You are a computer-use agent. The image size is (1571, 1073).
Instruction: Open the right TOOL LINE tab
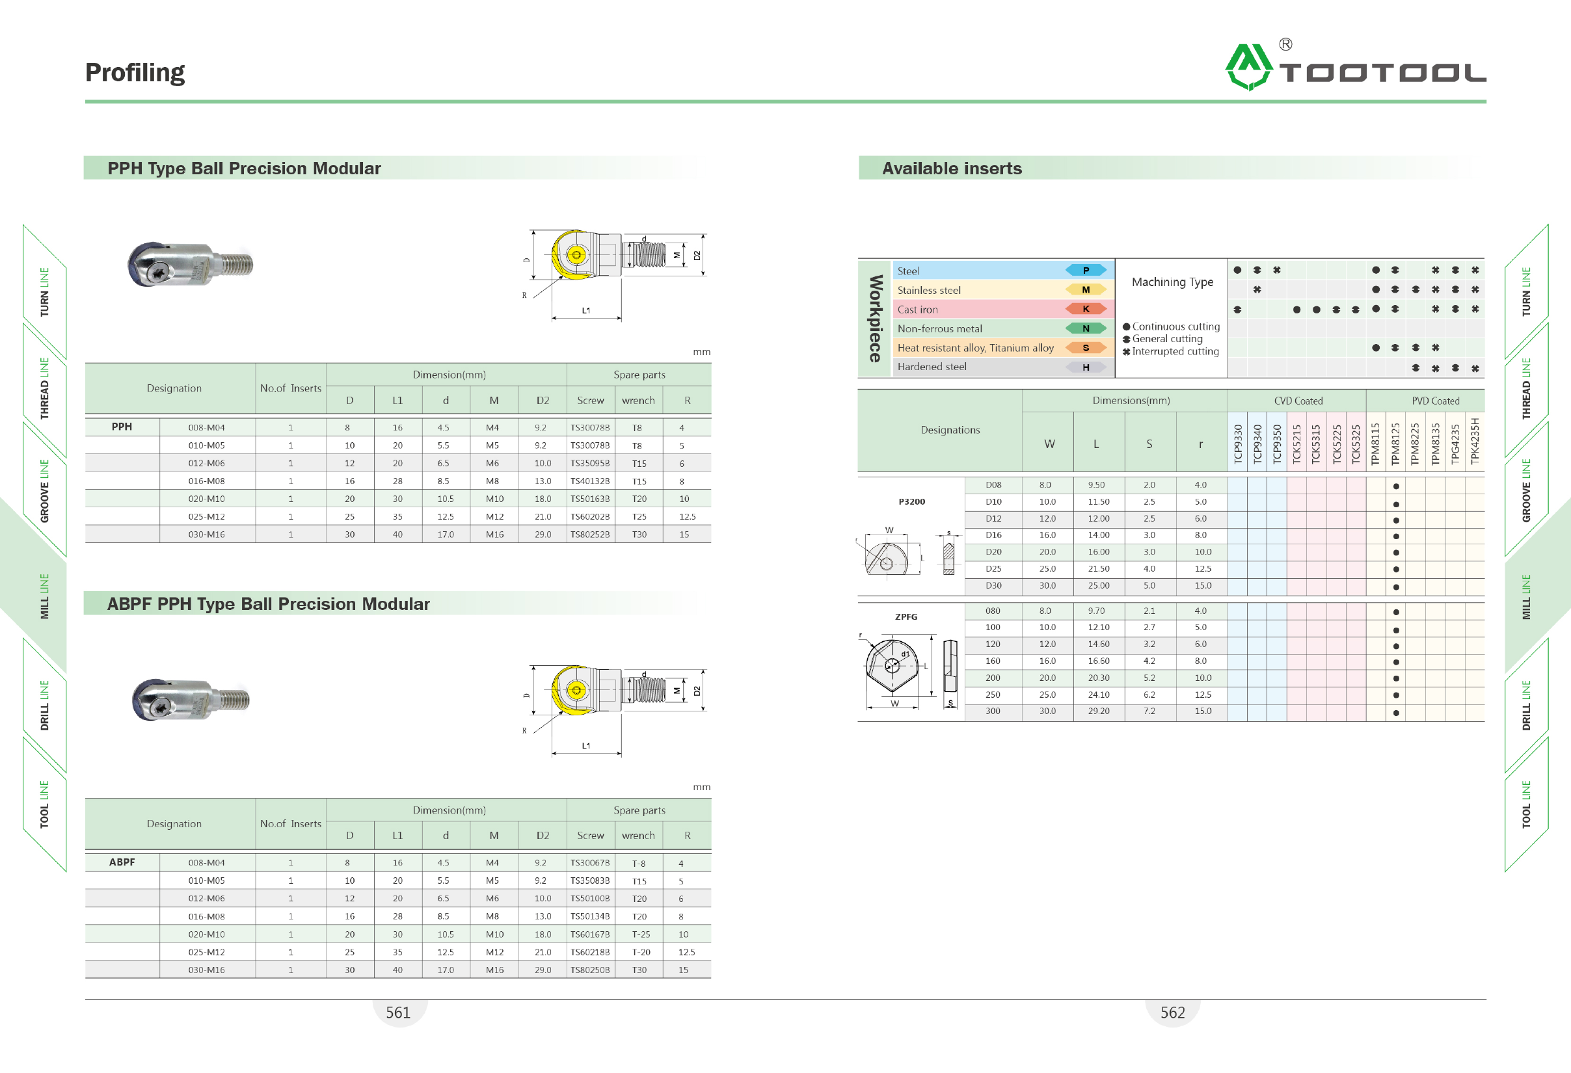pyautogui.click(x=1526, y=804)
